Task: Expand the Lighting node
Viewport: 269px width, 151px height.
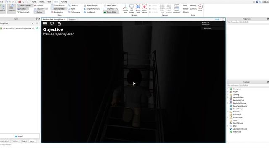Action: coord(228,94)
